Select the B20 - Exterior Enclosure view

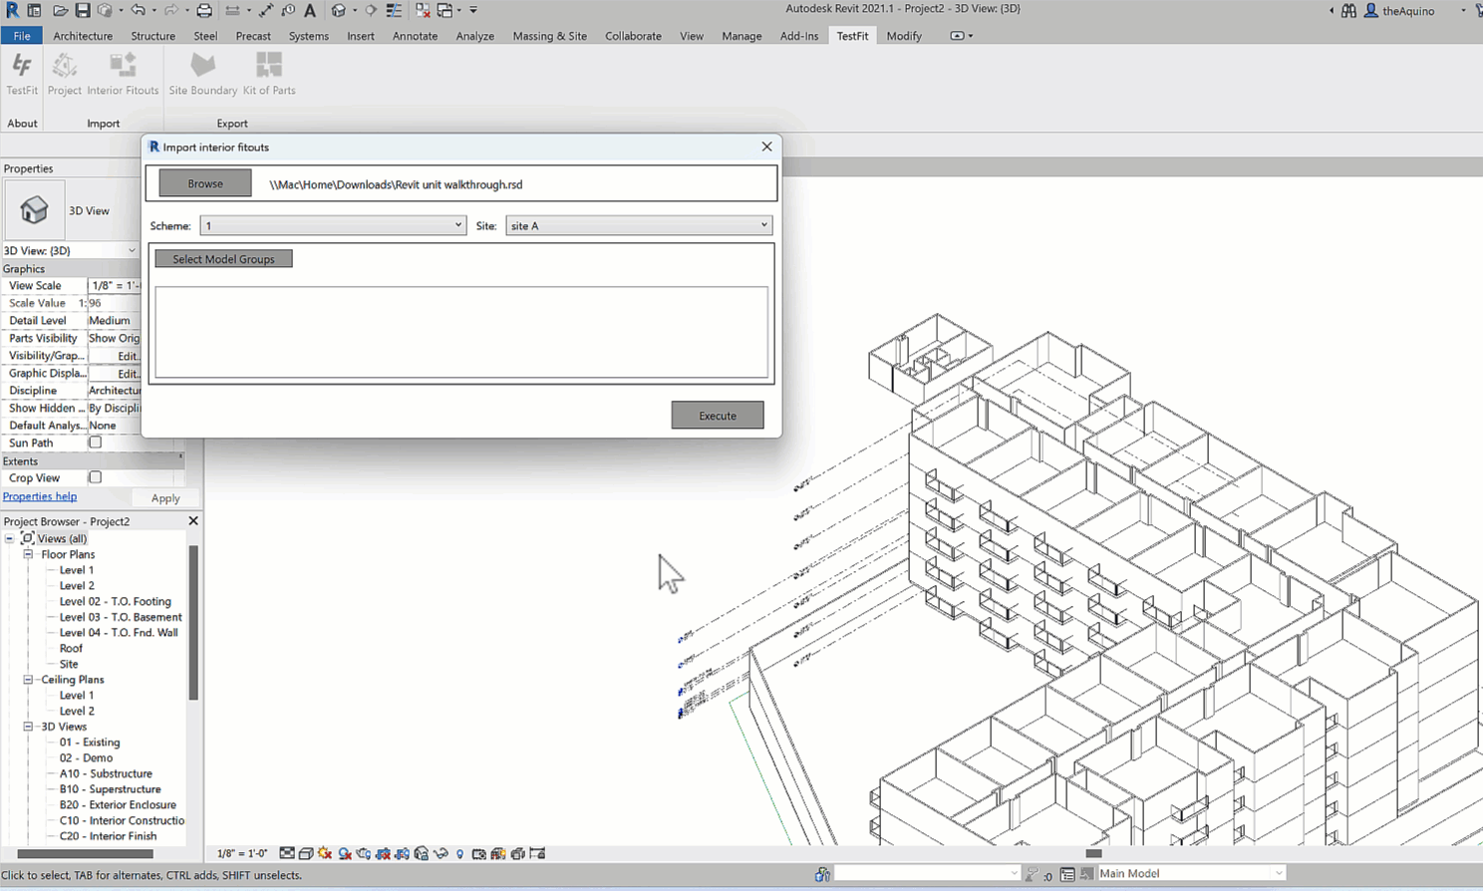pos(118,804)
